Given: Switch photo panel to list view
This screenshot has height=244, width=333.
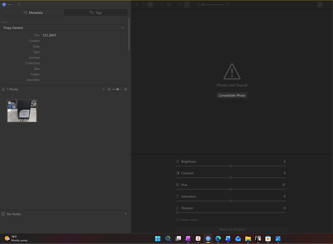Looking at the screenshot, I should tap(109, 89).
